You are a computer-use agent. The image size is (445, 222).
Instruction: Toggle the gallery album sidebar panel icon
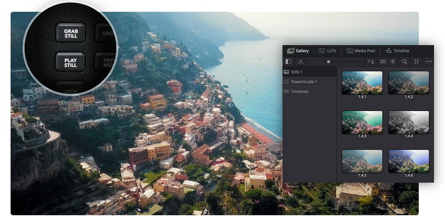tap(288, 62)
